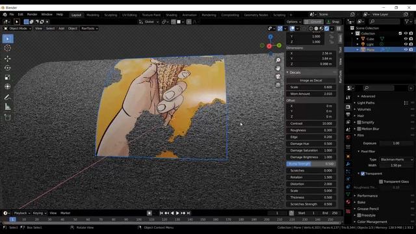Image resolution: width=416 pixels, height=234 pixels.
Task: Select the Annotate tool
Action: (x=8, y=97)
